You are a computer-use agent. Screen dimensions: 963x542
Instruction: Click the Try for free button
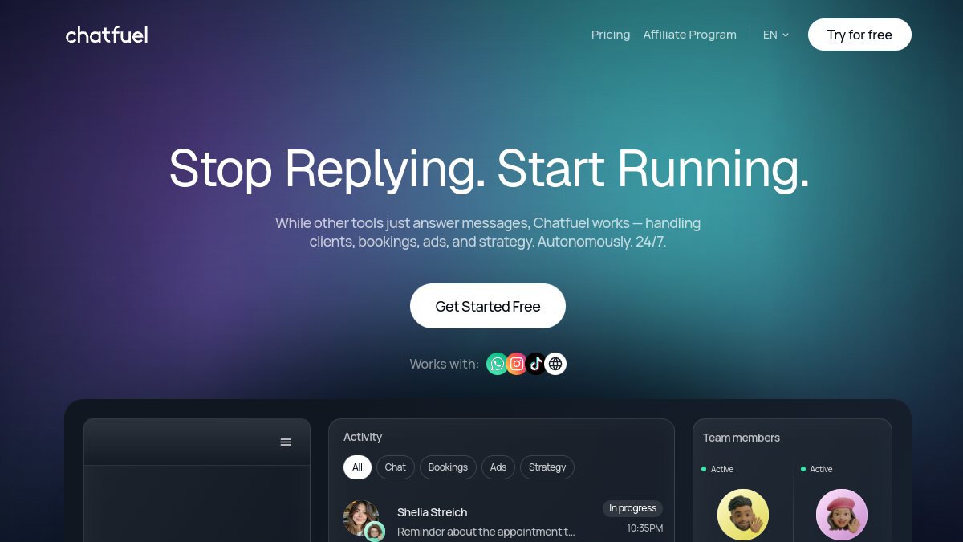(859, 35)
